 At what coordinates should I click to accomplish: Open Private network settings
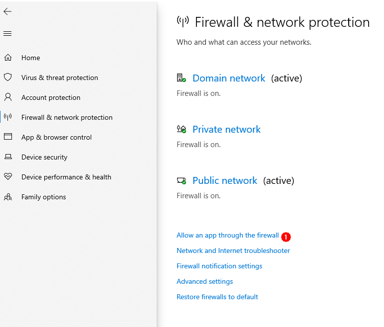coord(226,129)
